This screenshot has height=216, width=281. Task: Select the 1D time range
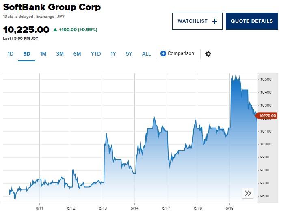(x=11, y=54)
